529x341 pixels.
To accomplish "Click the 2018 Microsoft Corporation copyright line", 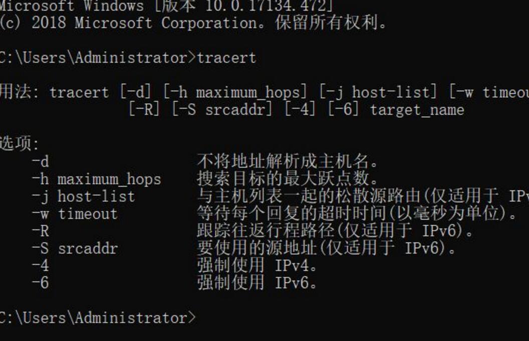I will tap(193, 23).
